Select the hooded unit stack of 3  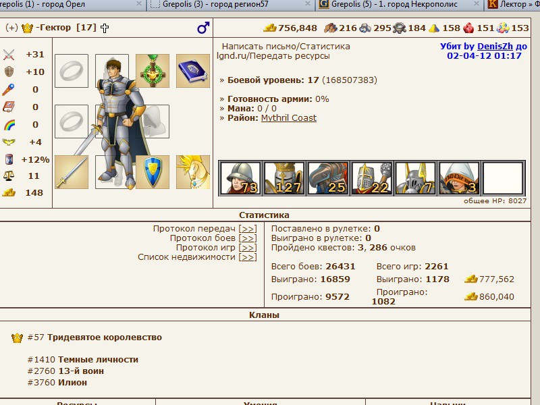coord(459,178)
